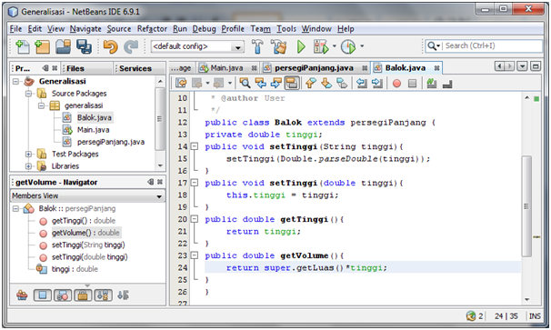Screen dimensions: 551x330
Task: Collapse code fold at line 23
Action: [x=194, y=255]
